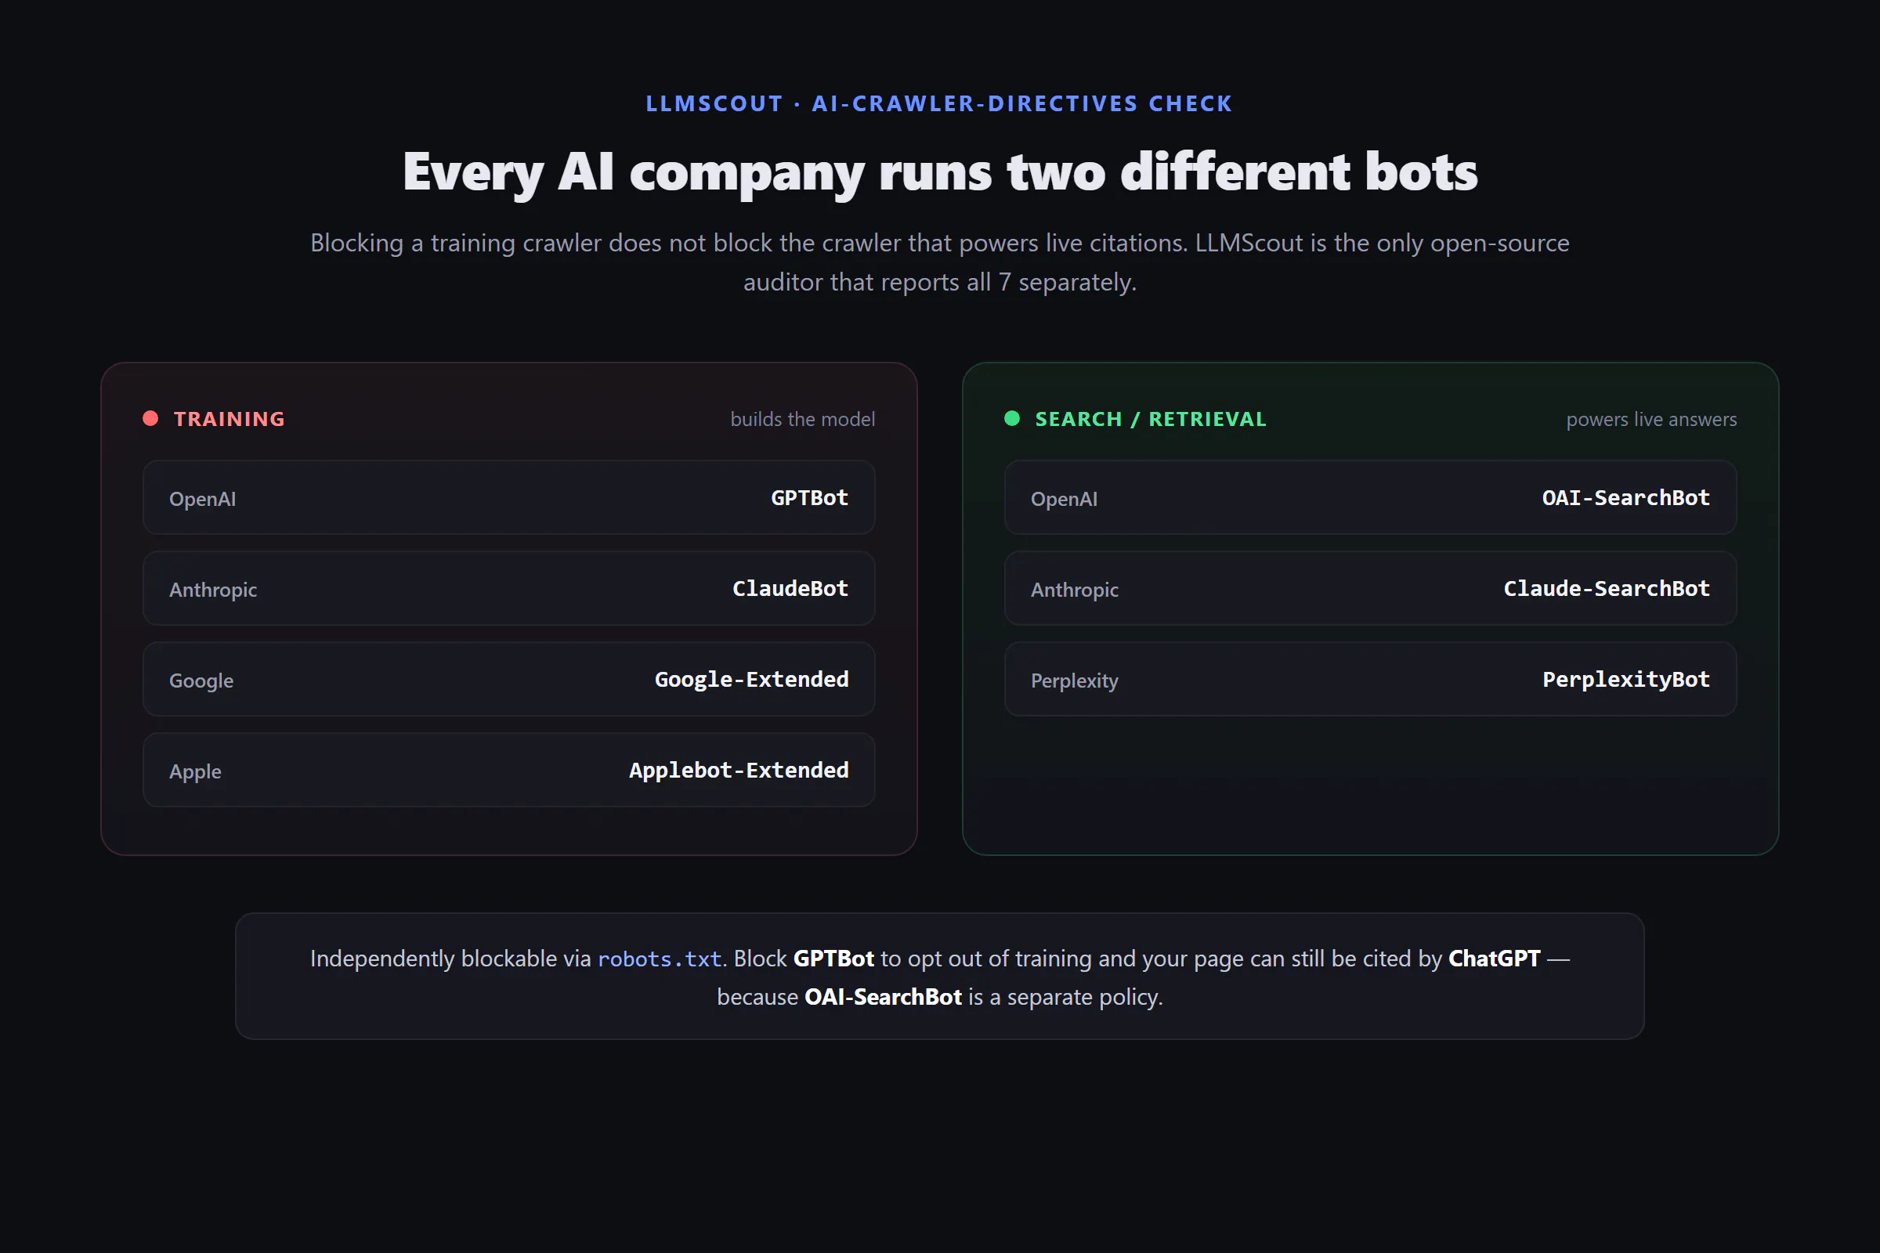Click the 'builds the model' caption
This screenshot has width=1880, height=1253.
coord(802,419)
